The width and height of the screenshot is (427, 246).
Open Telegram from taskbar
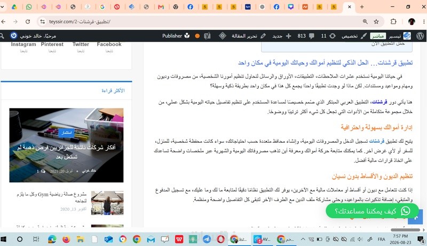pos(207,239)
